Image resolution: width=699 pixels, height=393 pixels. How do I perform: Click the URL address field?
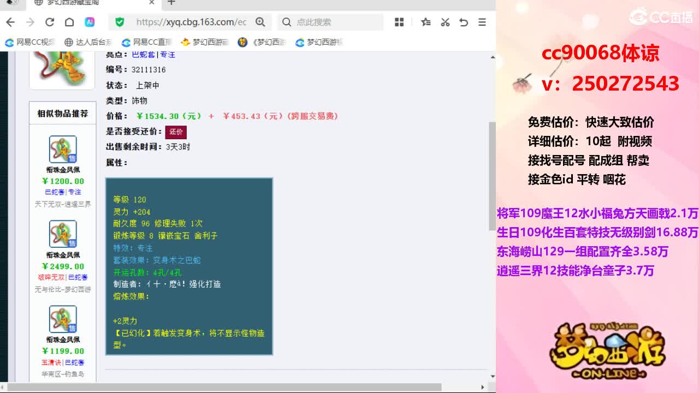[191, 22]
